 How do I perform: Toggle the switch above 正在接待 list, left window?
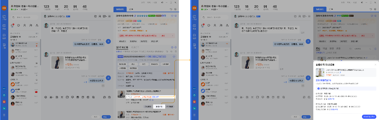[x=37, y=33]
